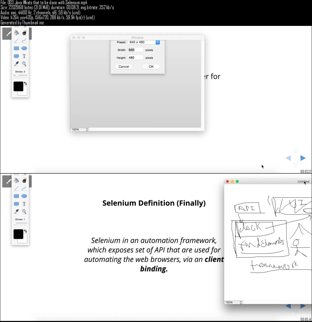Click the Height field showing 480

[136, 58]
